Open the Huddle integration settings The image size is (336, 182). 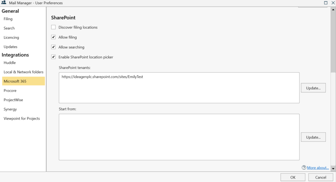pos(10,63)
